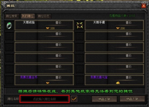Click ingot icon under 我要出售金币 price
The width and height of the screenshot is (149, 107).
48,83
